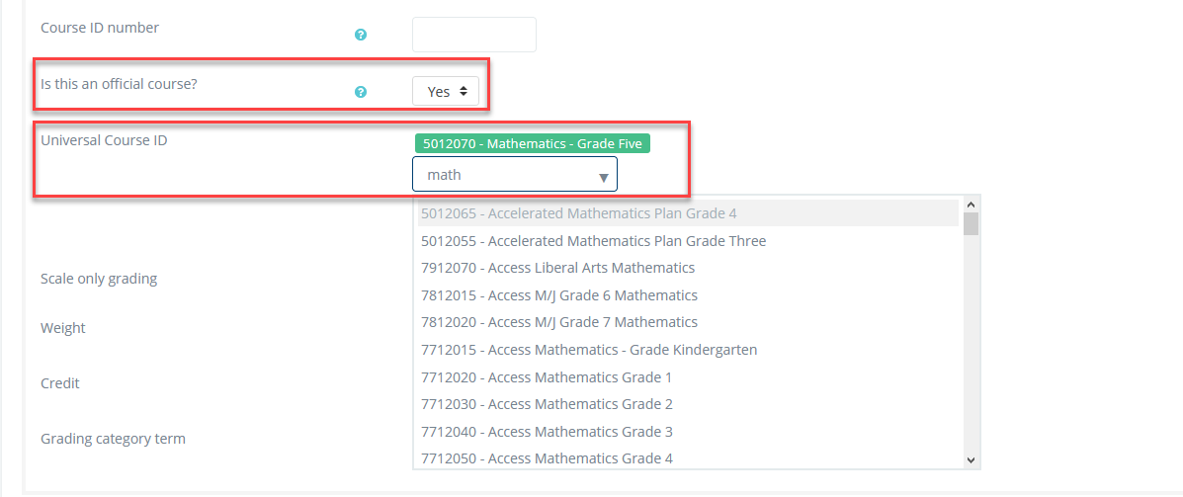Choose Access Liberal Arts Mathematics option

click(557, 268)
